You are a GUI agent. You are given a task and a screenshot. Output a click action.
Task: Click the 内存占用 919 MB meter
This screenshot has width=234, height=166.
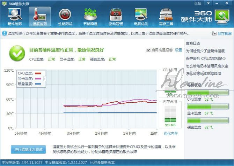(170, 114)
